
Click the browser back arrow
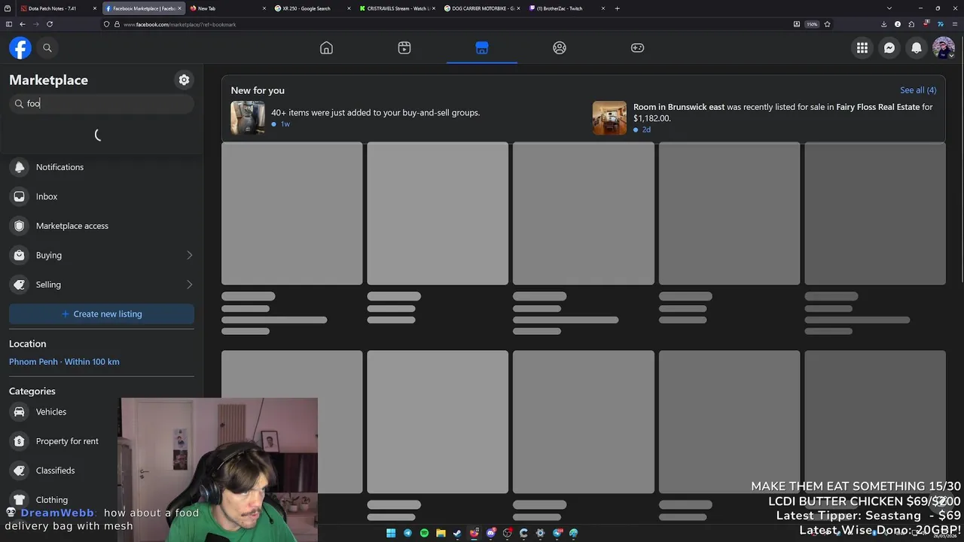[x=23, y=24]
